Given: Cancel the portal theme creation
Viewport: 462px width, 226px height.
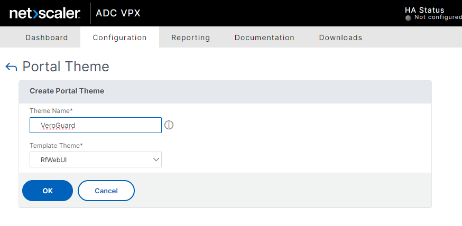Looking at the screenshot, I should pyautogui.click(x=106, y=191).
